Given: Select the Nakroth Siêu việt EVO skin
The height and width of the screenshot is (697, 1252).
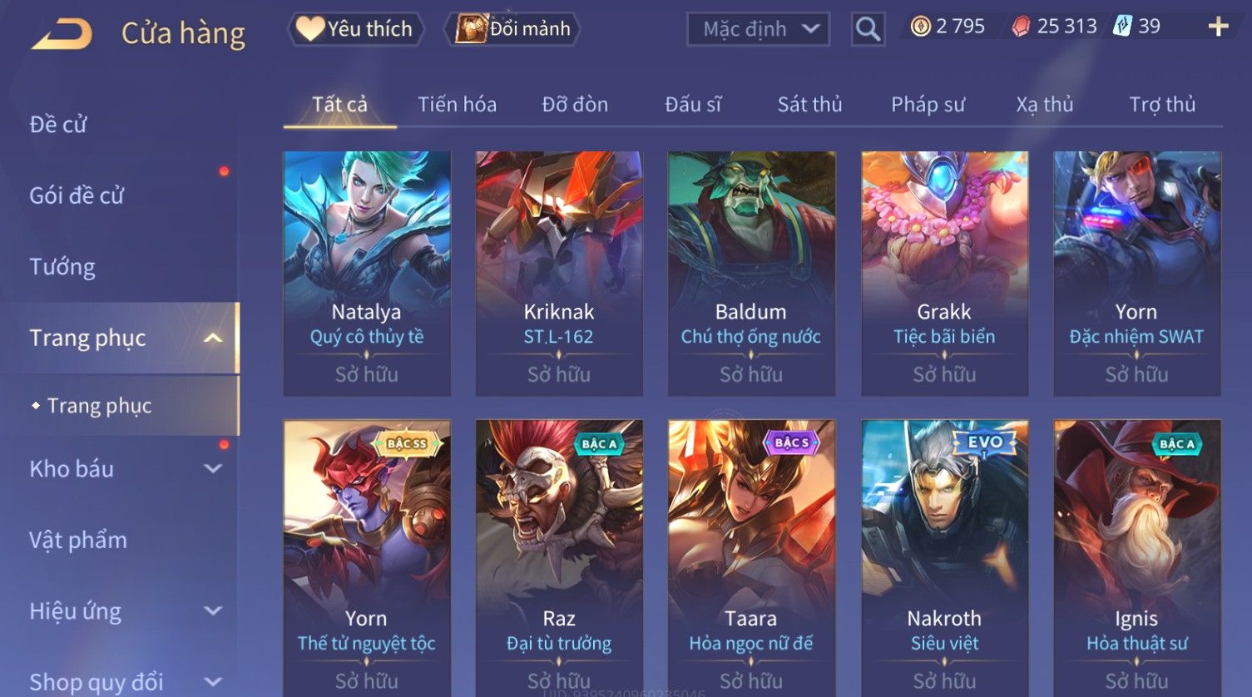Looking at the screenshot, I should tap(944, 558).
